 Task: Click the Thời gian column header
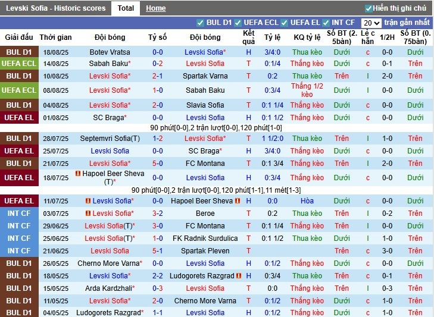(55, 37)
